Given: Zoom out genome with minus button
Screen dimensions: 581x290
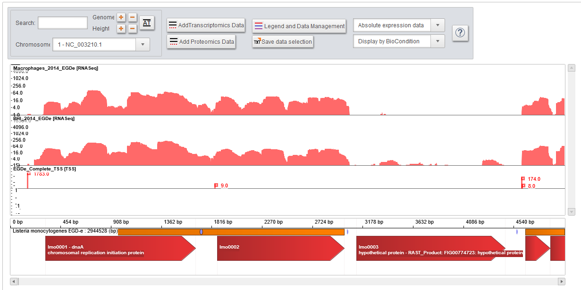Looking at the screenshot, I should click(133, 17).
